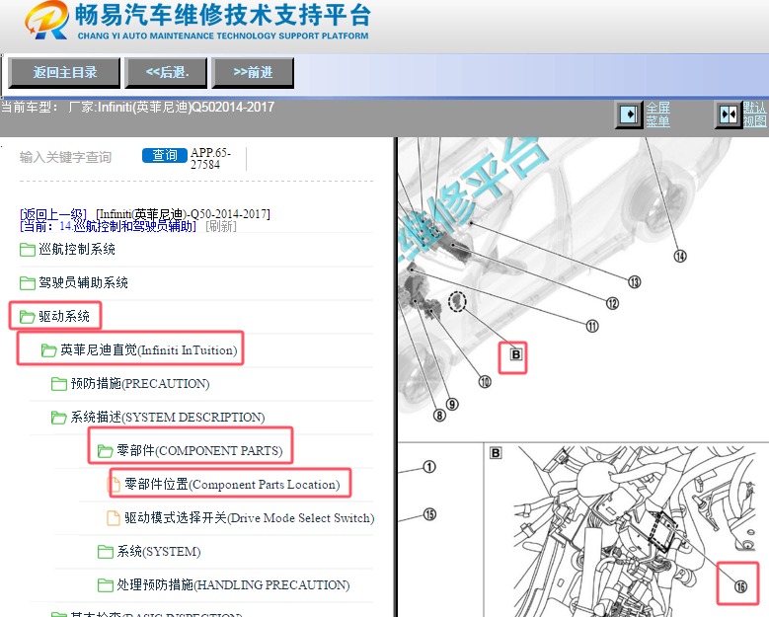Click the APP.65-27584 version text
769x617 pixels.
point(211,158)
